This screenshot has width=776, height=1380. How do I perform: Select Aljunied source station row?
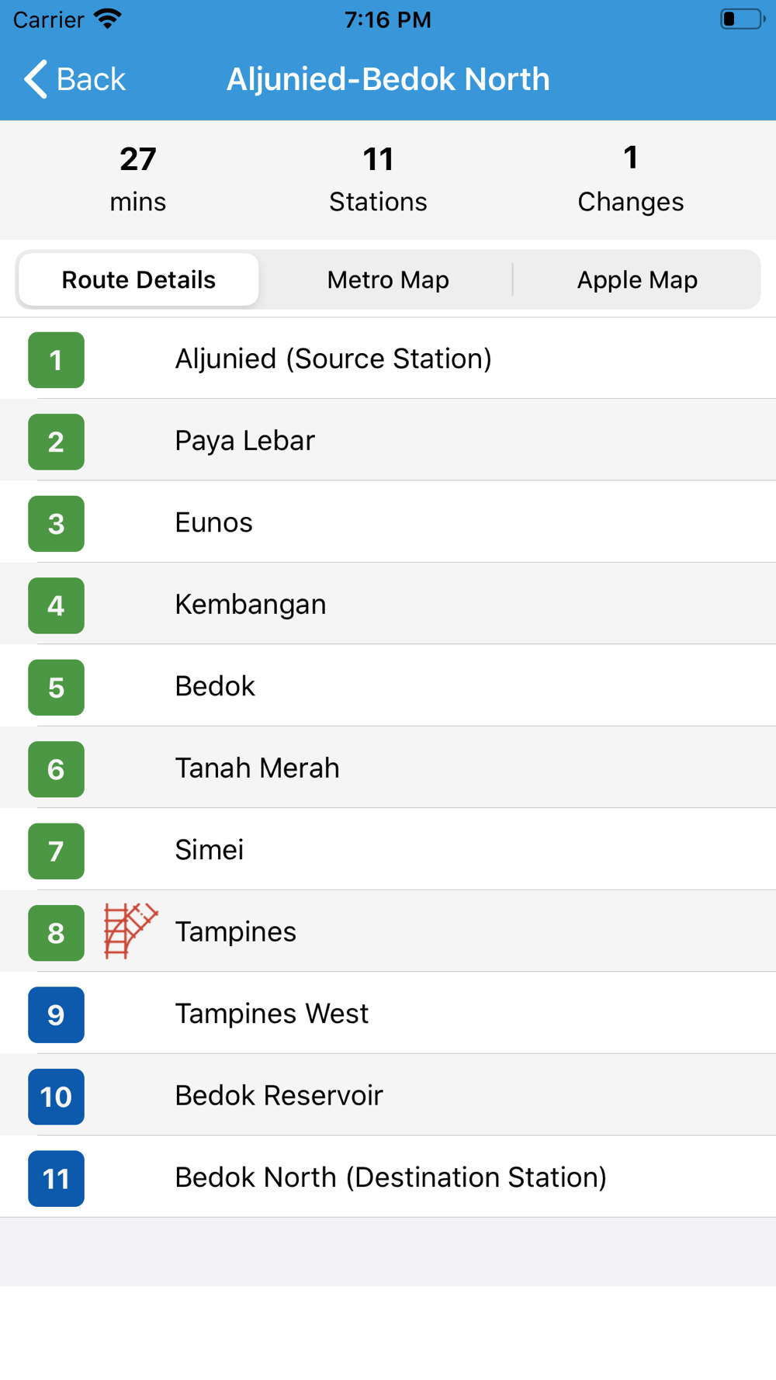(388, 359)
